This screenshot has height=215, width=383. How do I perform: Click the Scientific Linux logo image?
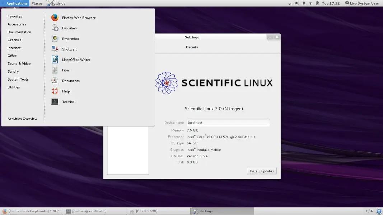pos(214,83)
